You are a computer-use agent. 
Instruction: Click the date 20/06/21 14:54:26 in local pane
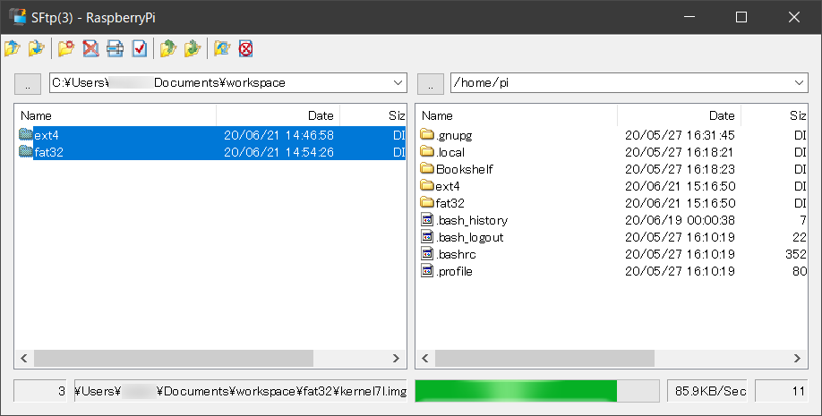coord(278,152)
